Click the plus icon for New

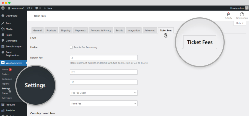point(45,8)
